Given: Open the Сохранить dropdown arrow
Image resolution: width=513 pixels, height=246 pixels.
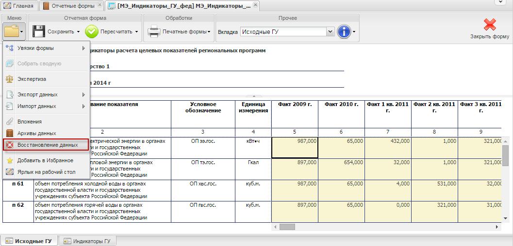Looking at the screenshot, I should pos(79,32).
